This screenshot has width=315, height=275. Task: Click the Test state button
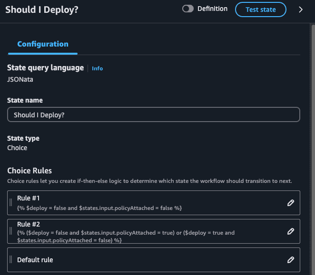pos(261,9)
